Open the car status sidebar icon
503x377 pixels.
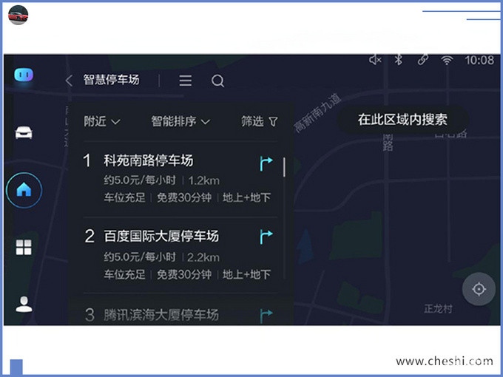point(24,133)
